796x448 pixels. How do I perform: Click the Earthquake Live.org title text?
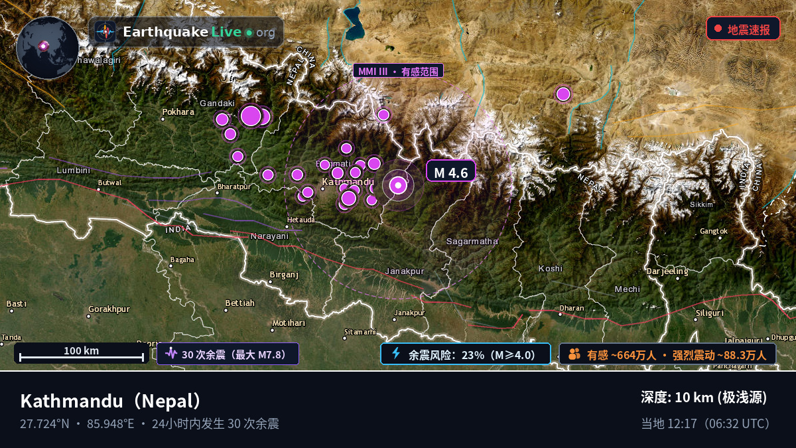point(199,32)
